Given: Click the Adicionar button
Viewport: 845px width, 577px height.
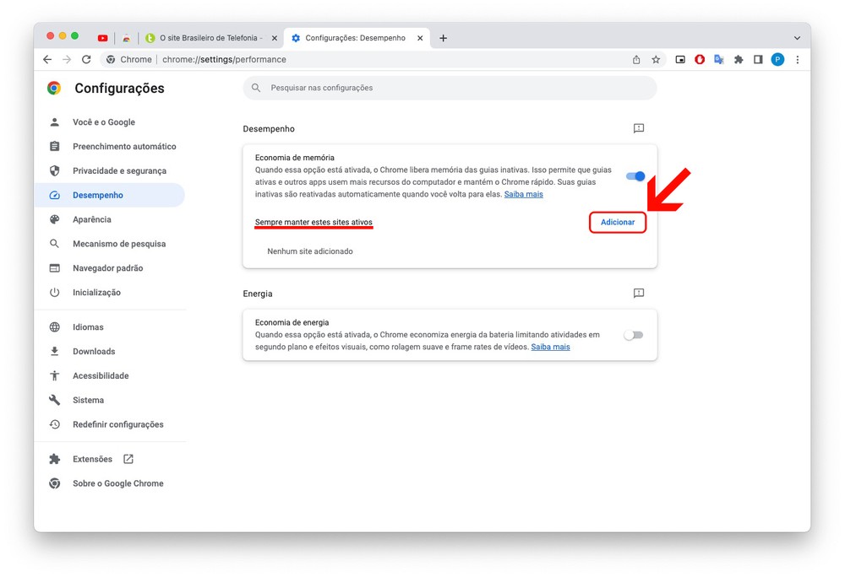Looking at the screenshot, I should [x=618, y=222].
